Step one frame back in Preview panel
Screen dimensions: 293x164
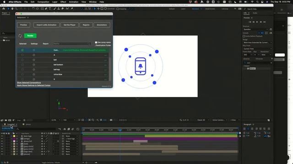click(x=254, y=22)
